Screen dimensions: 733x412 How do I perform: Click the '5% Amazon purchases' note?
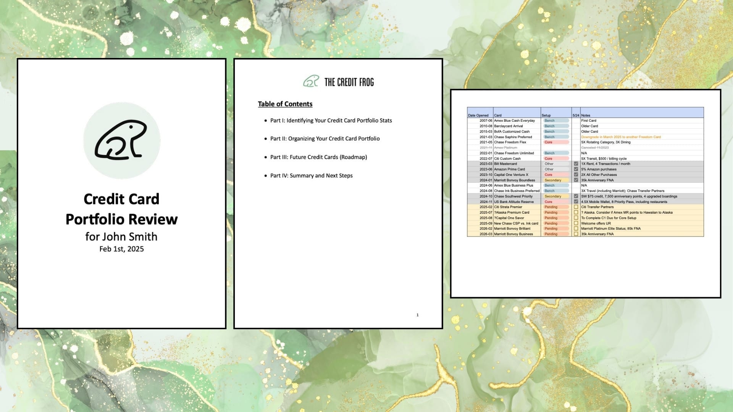coord(599,169)
